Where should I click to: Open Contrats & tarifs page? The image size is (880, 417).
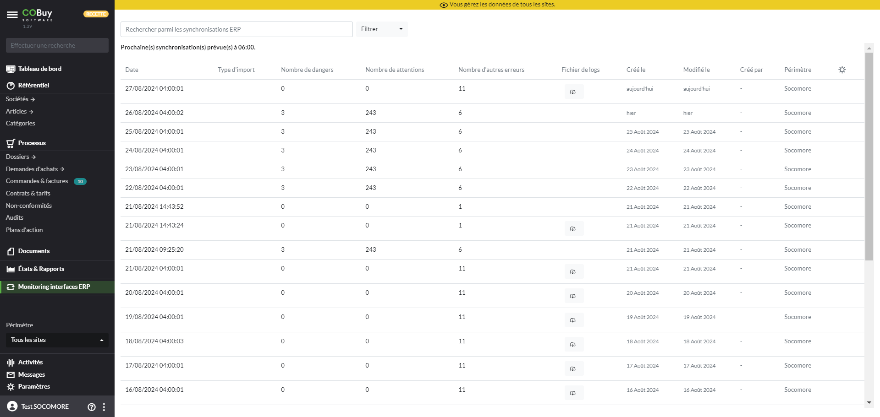28,194
